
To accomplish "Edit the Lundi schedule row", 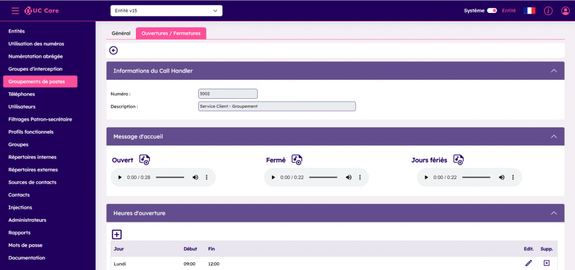I will (x=528, y=263).
